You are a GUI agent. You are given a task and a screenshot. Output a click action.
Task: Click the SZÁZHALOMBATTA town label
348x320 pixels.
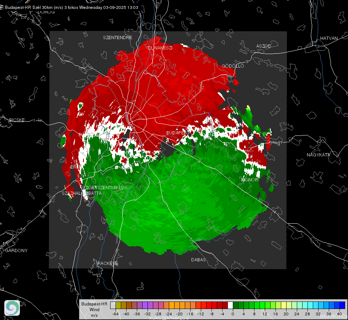(82, 193)
